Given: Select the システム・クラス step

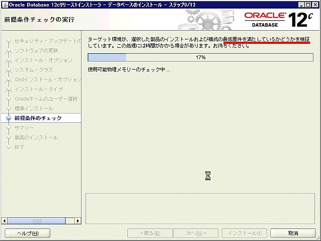Looking at the screenshot, I should [34, 70].
